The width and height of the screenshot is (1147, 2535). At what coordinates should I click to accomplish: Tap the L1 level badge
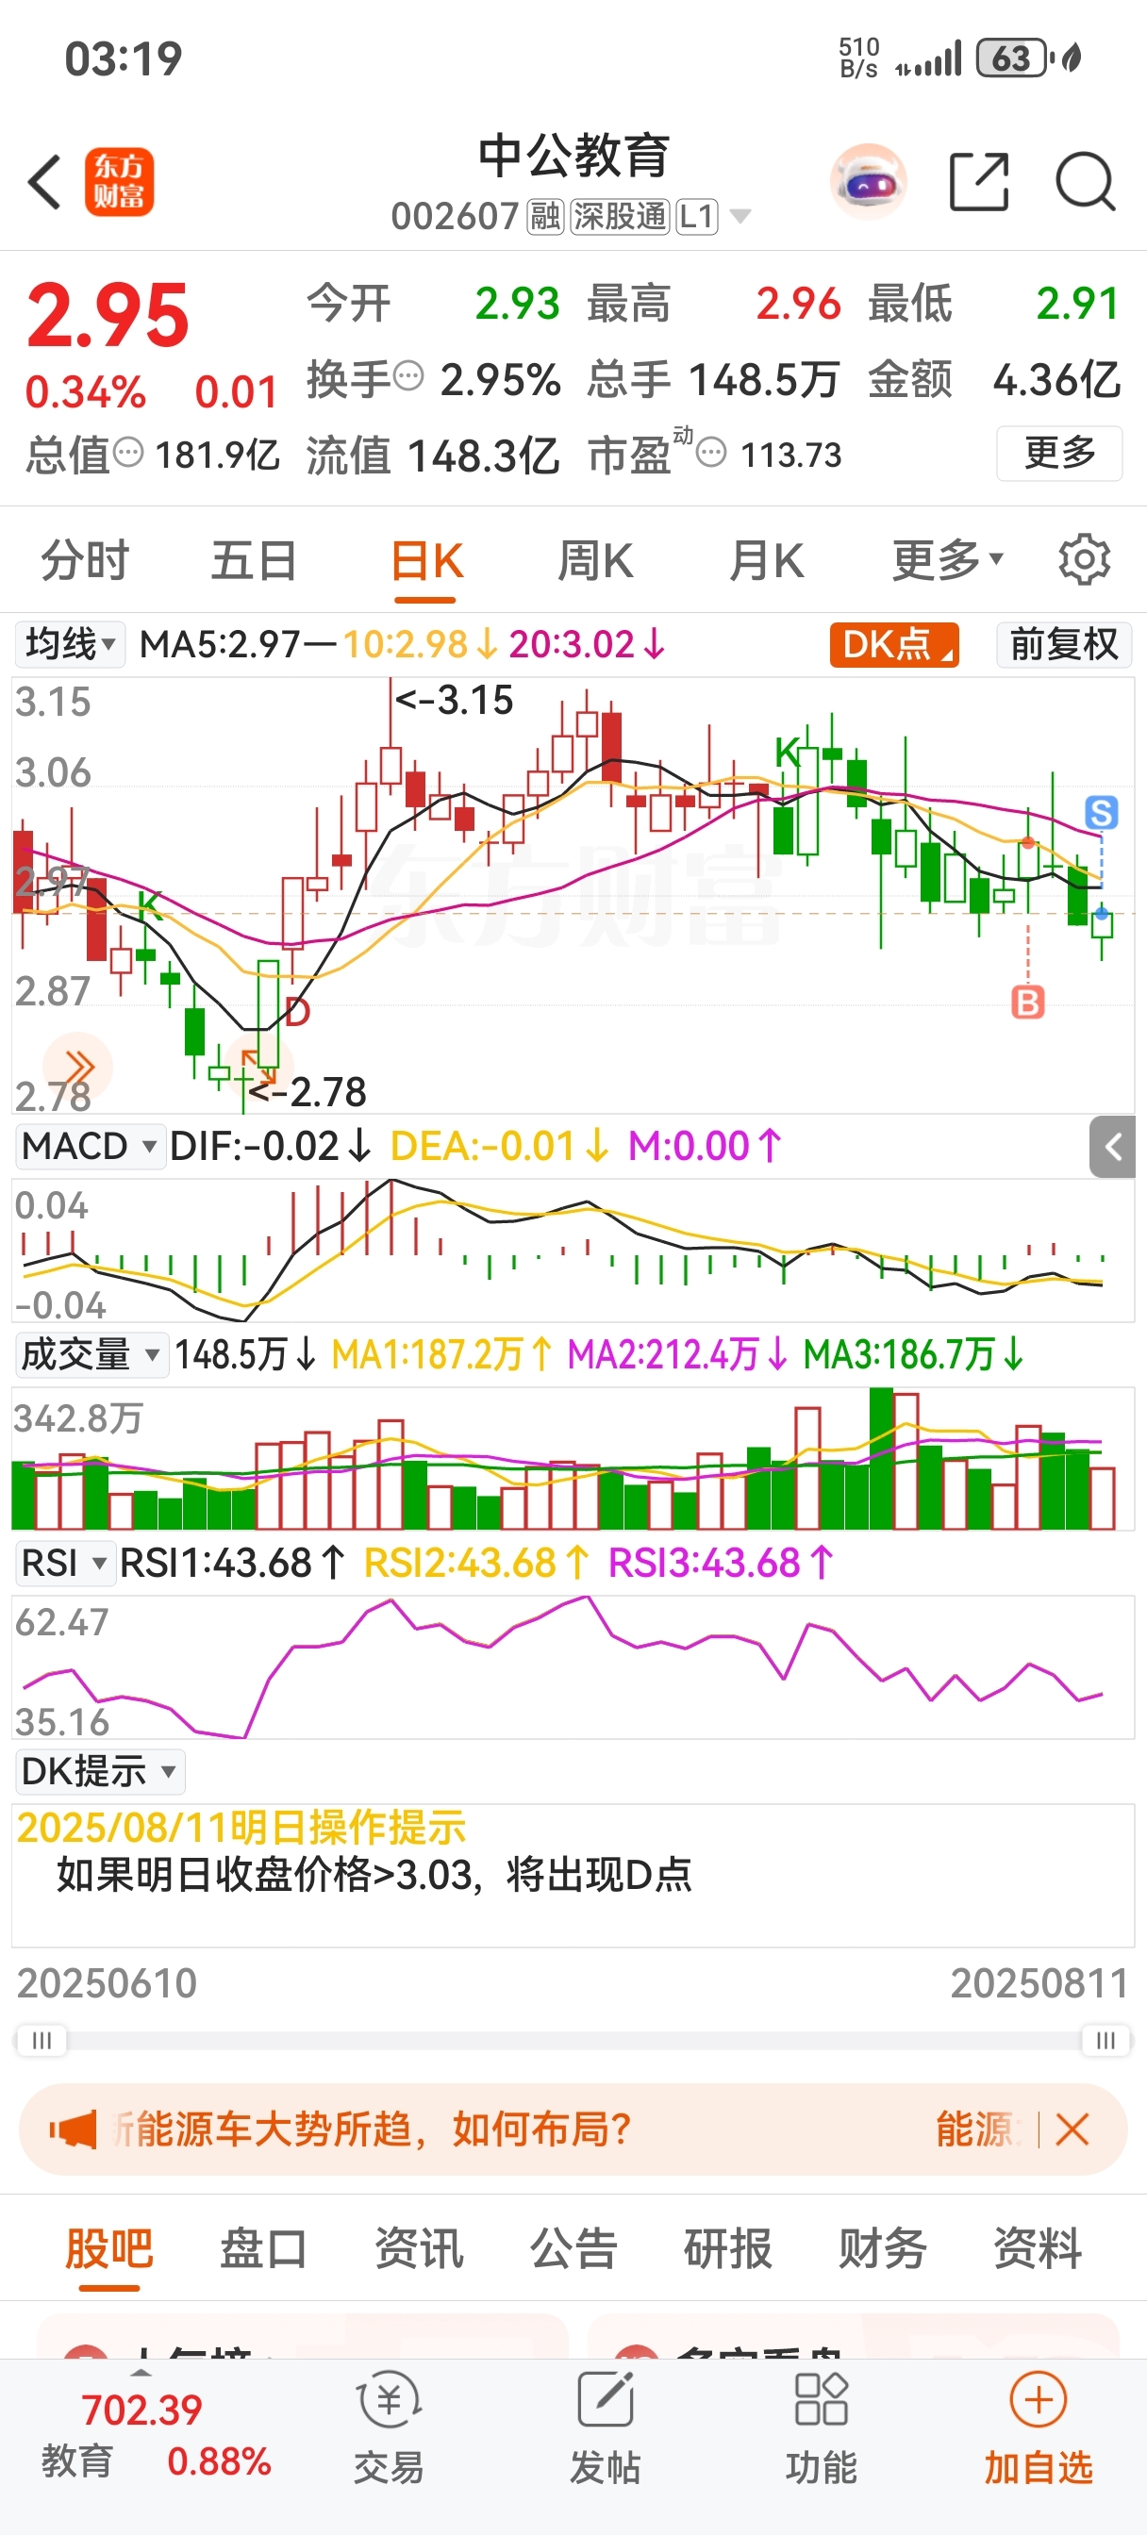point(697,217)
